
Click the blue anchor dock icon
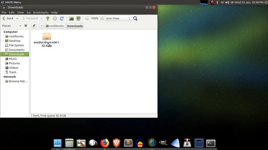[58, 143]
